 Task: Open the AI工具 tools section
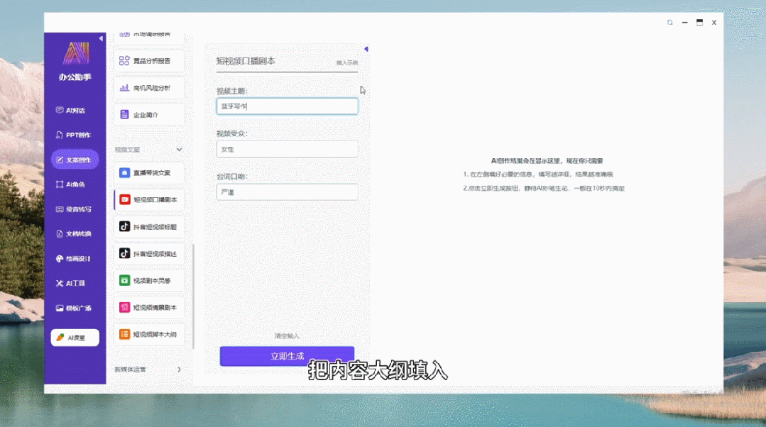[x=75, y=283]
